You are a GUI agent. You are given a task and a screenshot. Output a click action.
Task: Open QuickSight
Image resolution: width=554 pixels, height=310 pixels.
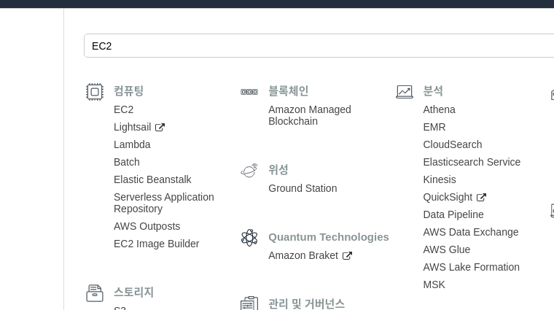(x=448, y=197)
